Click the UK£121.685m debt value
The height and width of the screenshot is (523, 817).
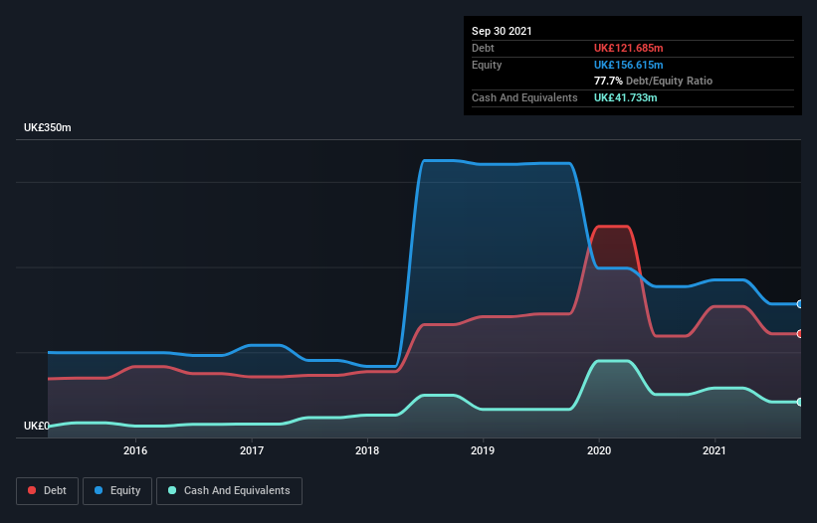click(628, 48)
